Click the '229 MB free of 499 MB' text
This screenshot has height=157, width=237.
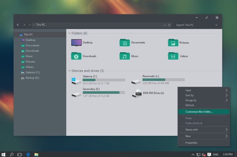(156, 83)
